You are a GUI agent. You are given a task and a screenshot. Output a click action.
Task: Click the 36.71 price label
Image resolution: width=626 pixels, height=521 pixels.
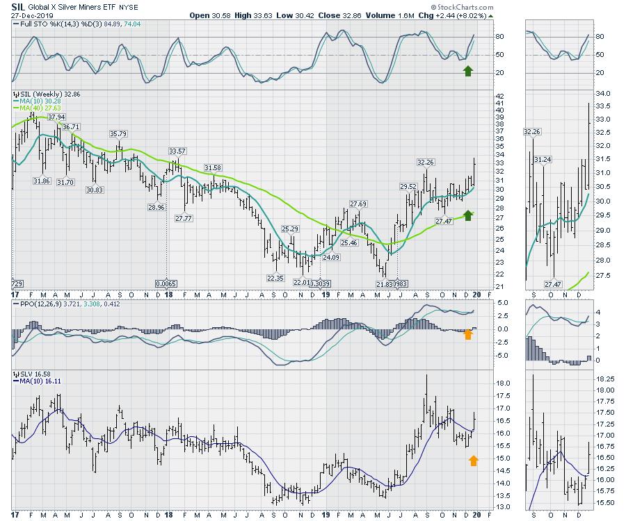pos(71,127)
